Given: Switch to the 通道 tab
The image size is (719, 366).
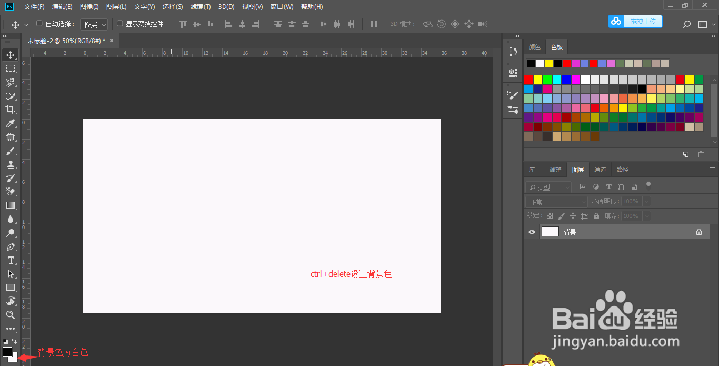Looking at the screenshot, I should point(600,169).
